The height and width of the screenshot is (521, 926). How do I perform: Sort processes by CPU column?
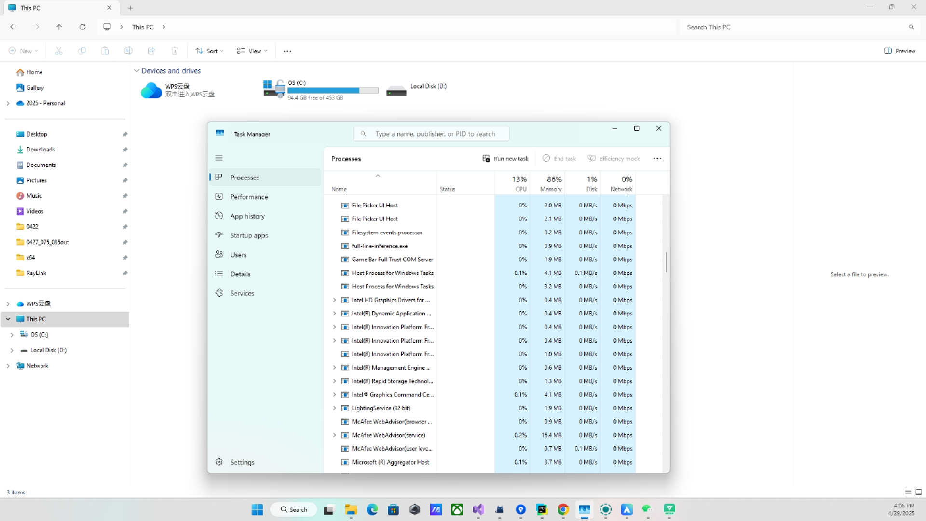pos(512,183)
